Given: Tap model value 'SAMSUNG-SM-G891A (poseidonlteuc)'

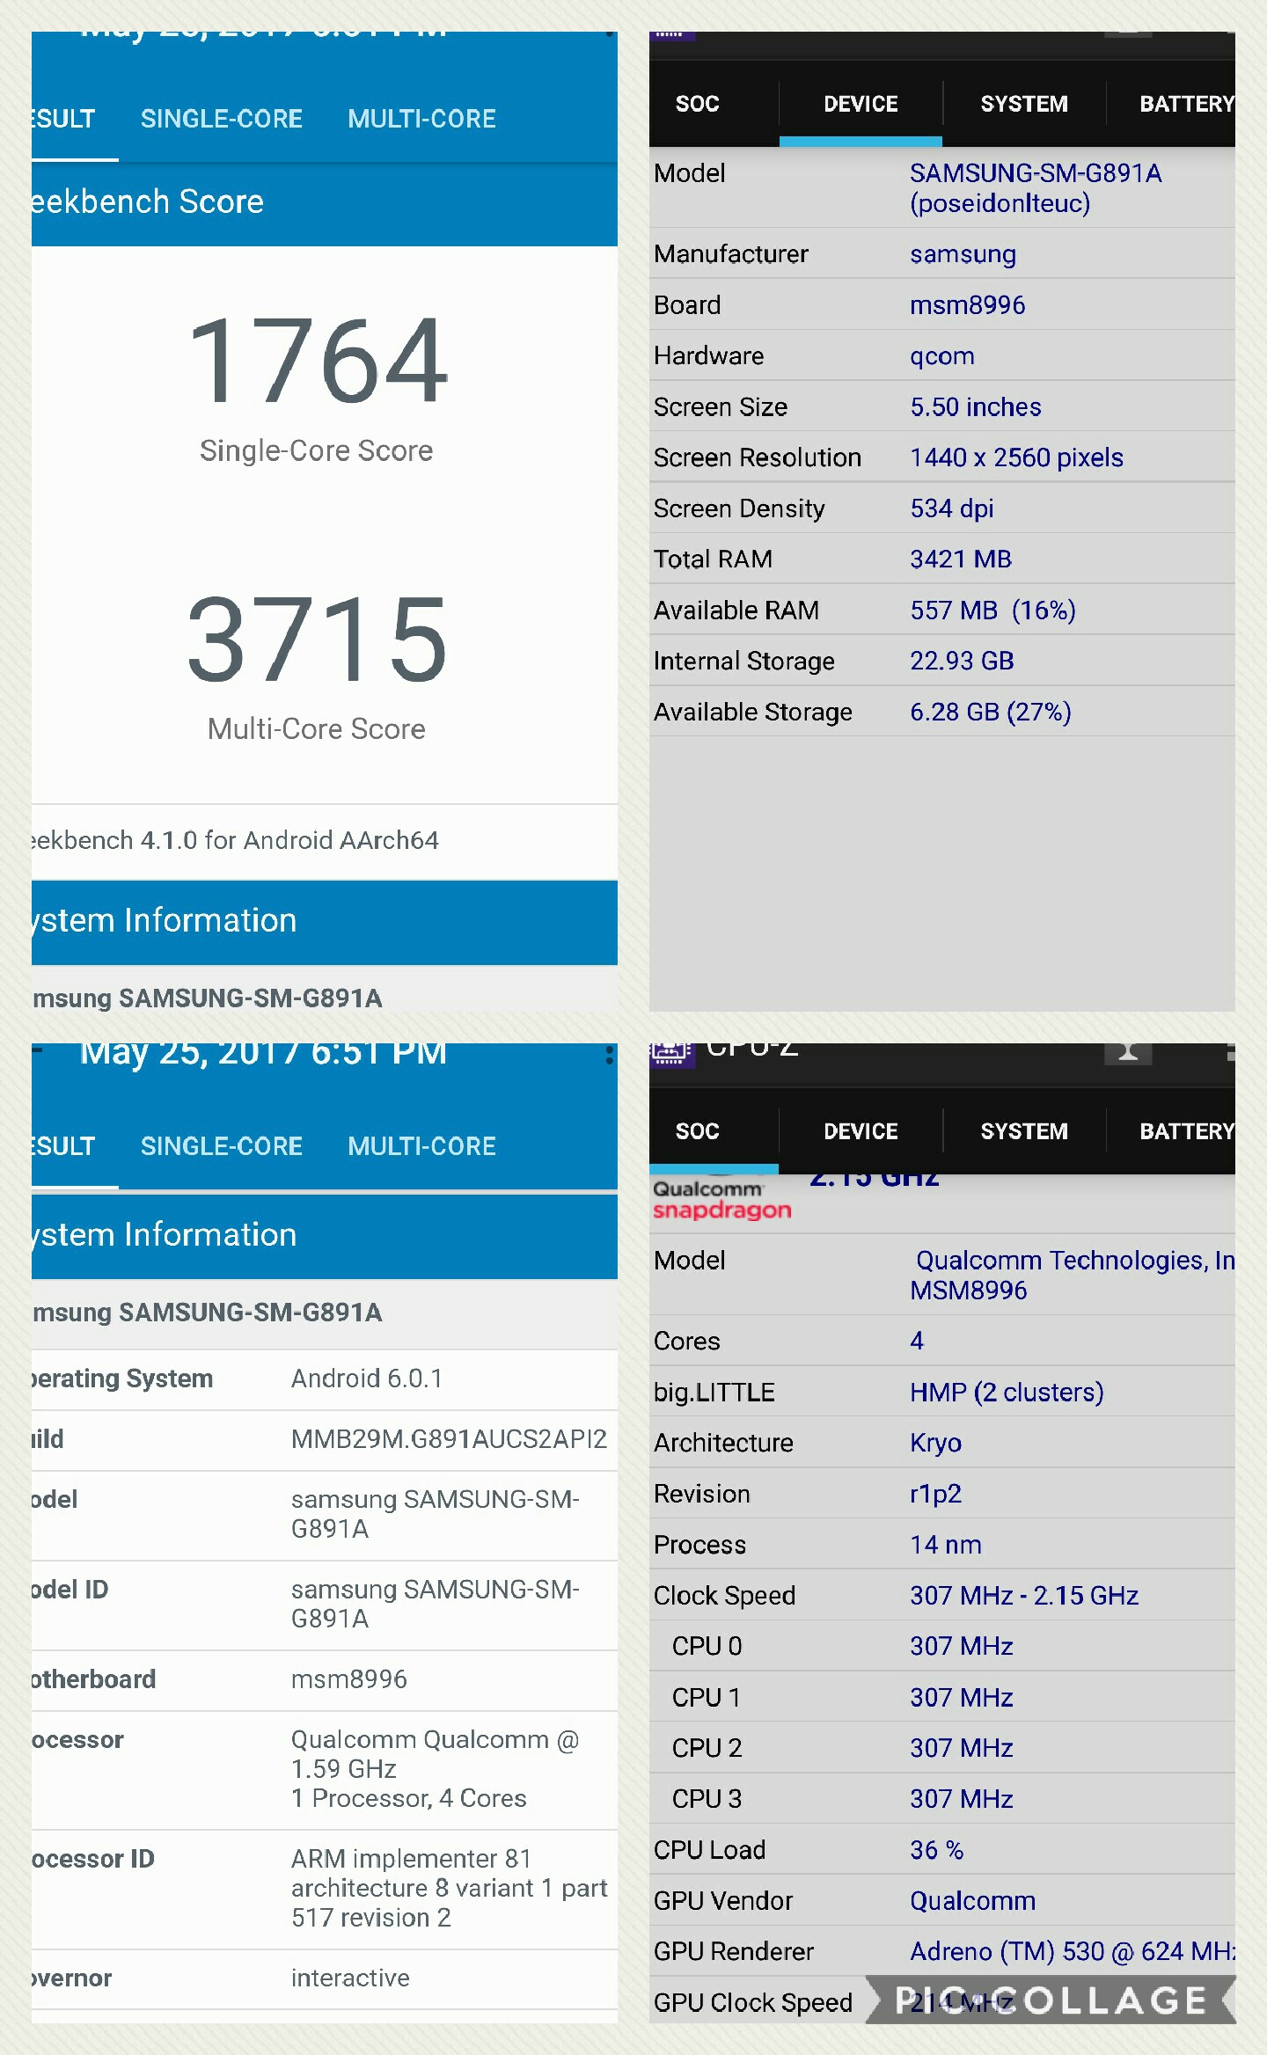Looking at the screenshot, I should 1036,188.
